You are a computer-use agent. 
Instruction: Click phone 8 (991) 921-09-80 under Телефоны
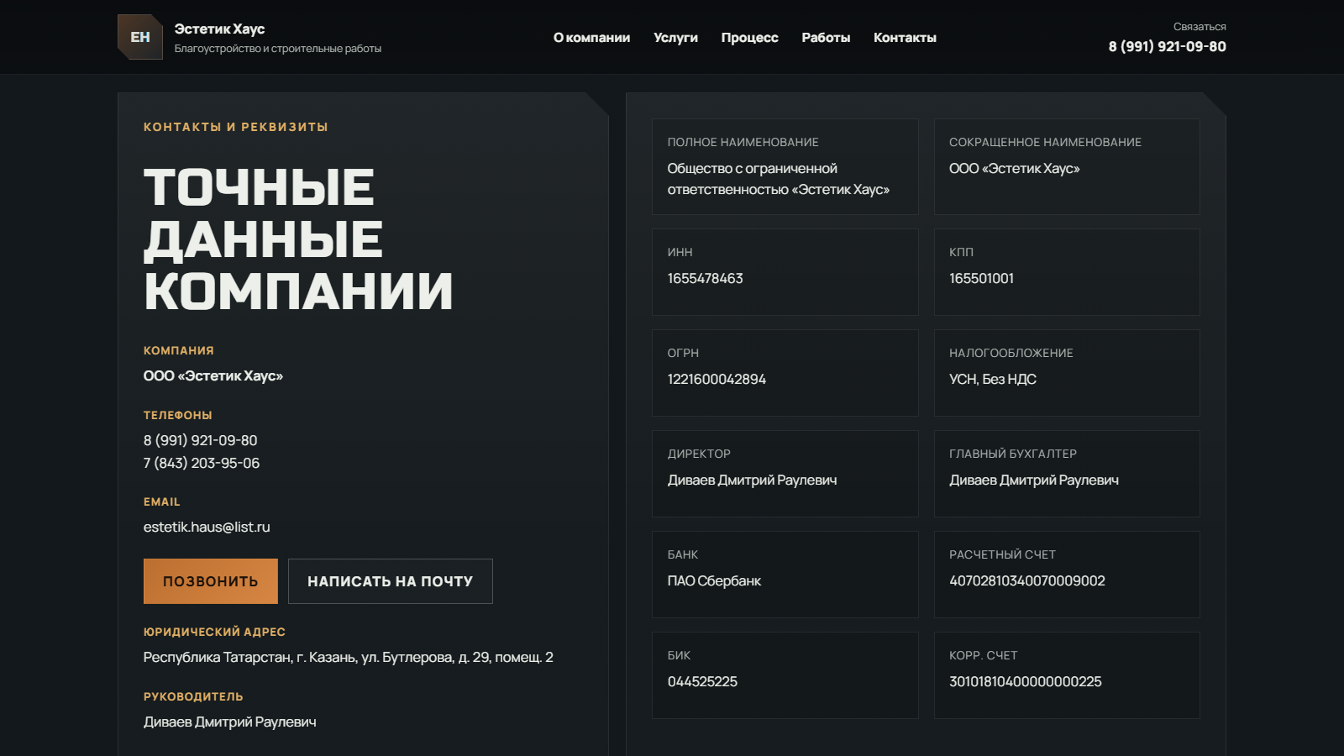click(201, 440)
